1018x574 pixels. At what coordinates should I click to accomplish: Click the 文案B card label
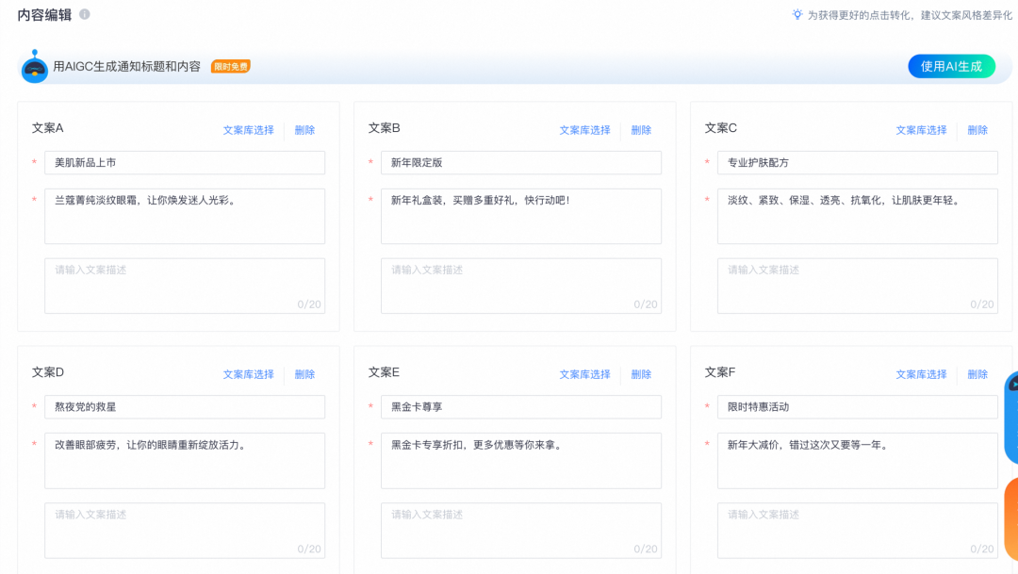tap(384, 128)
